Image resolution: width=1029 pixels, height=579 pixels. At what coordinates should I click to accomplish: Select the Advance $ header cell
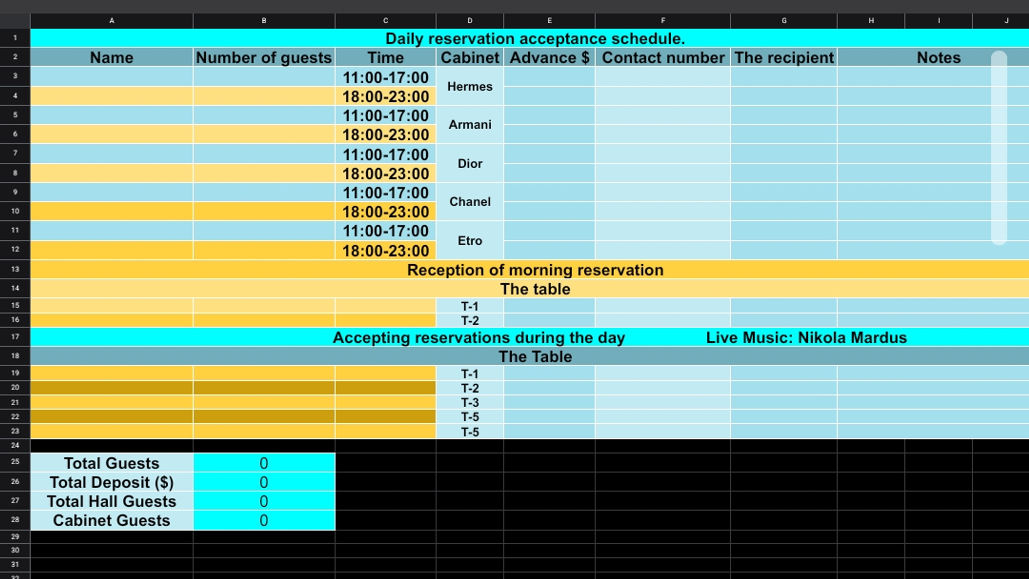549,57
